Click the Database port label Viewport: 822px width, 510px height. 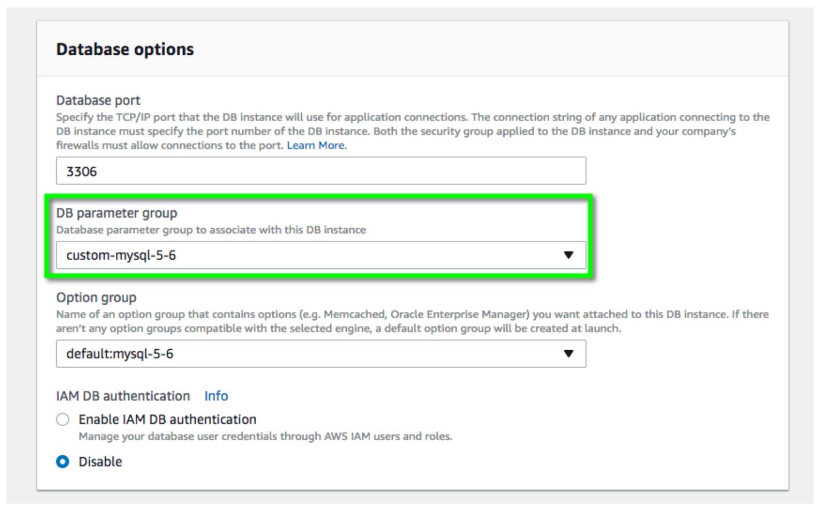point(98,100)
